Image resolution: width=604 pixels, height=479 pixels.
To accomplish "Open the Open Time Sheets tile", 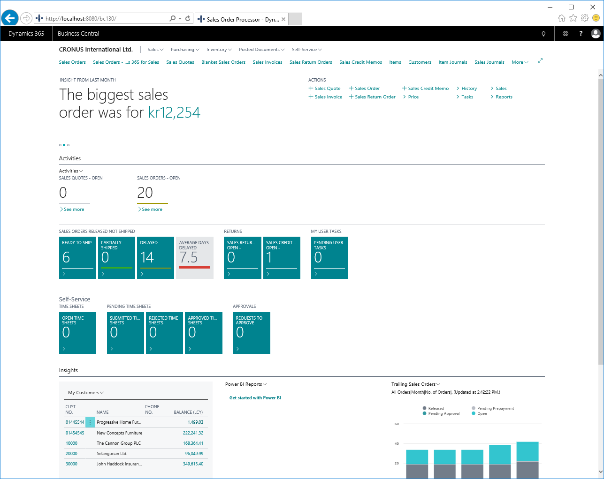I will (77, 333).
